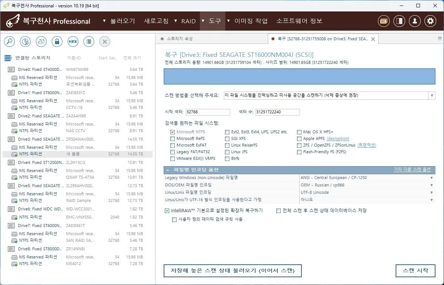
Task: Select Drive1 Fixed ST6000N disk icon
Action: pos(11,93)
